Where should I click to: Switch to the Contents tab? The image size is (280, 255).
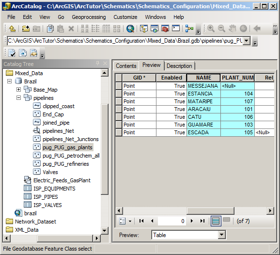point(126,66)
